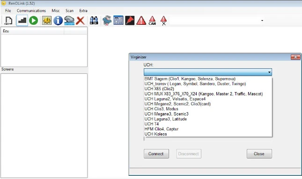
Task: Select UCH T4 option
Action: [208, 124]
